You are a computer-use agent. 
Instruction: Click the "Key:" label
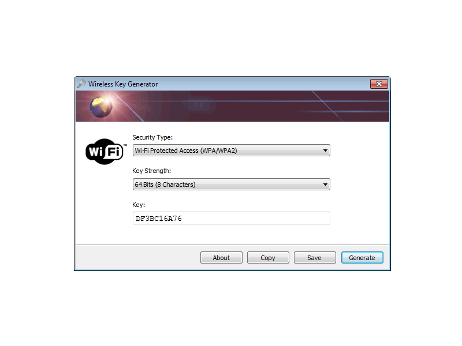click(x=139, y=205)
